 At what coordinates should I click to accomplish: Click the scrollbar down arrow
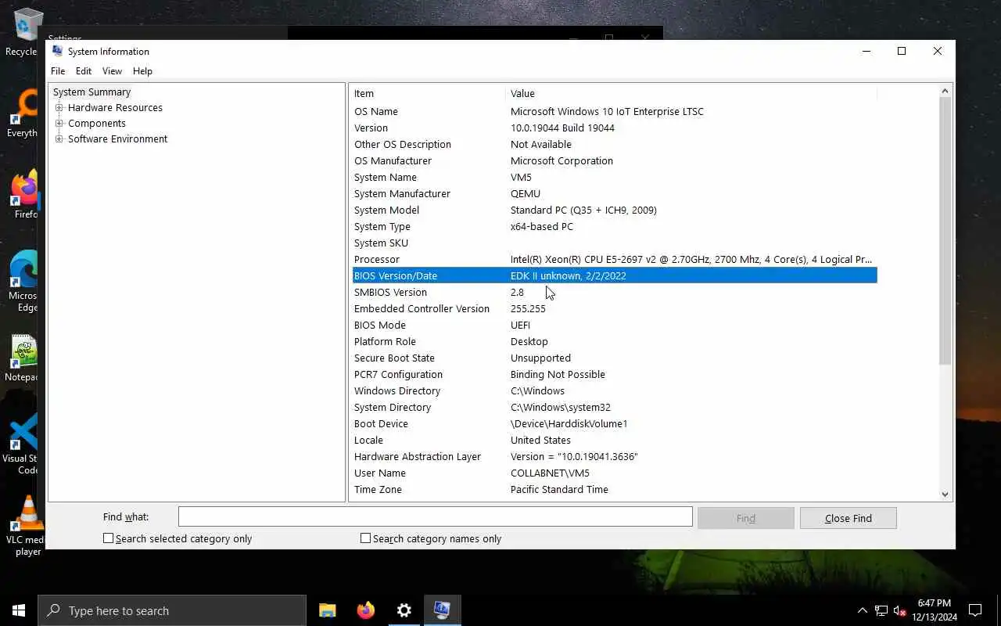[945, 494]
